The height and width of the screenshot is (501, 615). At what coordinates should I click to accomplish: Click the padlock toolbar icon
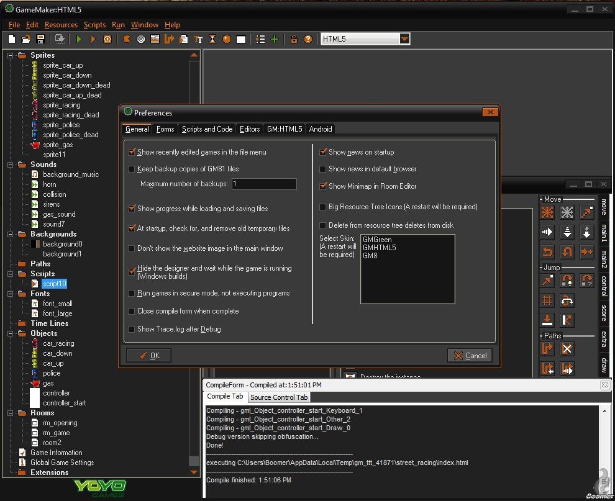coord(294,39)
